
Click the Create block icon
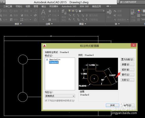click(115, 11)
